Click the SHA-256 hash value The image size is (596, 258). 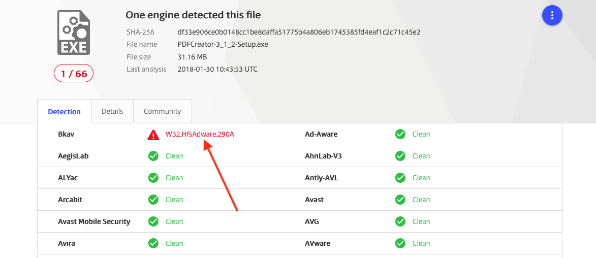299,32
